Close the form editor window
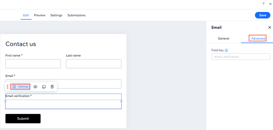The image size is (273, 130). pyautogui.click(x=270, y=4)
